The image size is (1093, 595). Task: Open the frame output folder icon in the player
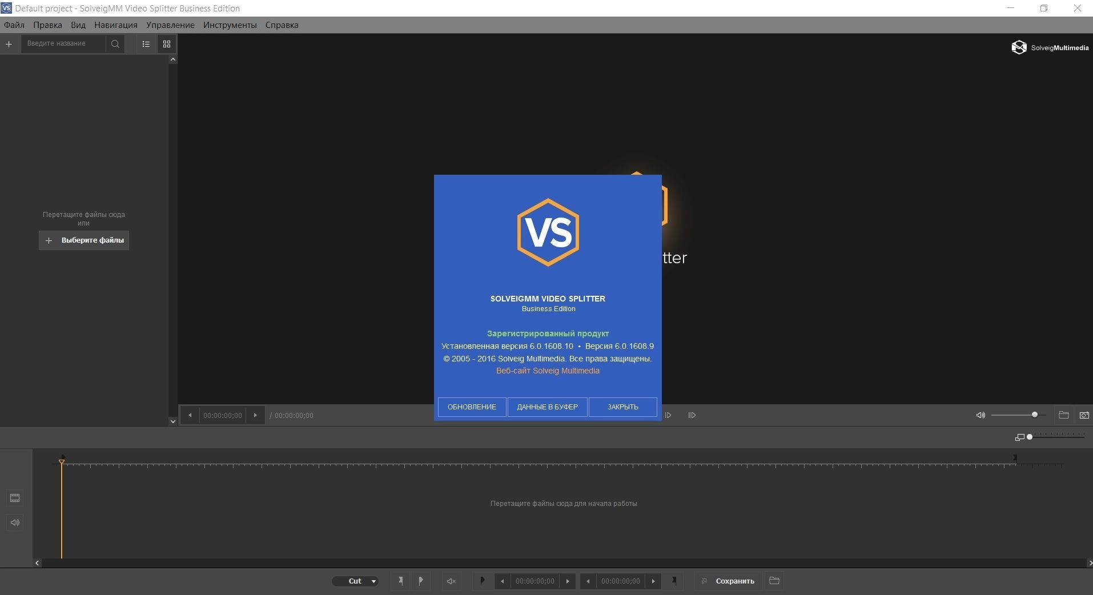[x=1063, y=415]
